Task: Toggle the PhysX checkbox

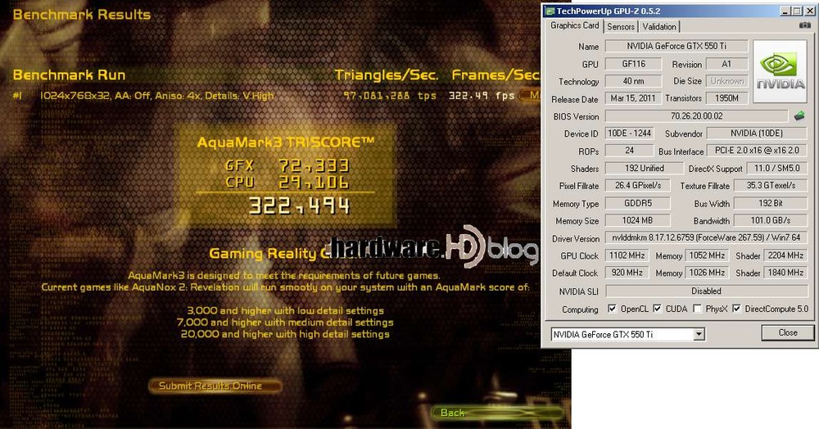Action: pos(697,309)
